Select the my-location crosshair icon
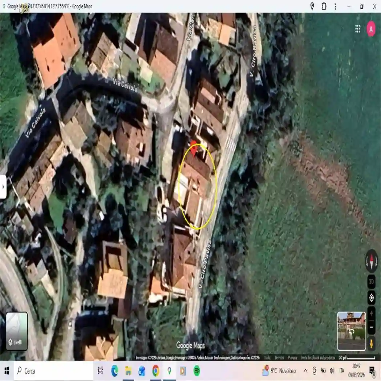 click(x=371, y=298)
